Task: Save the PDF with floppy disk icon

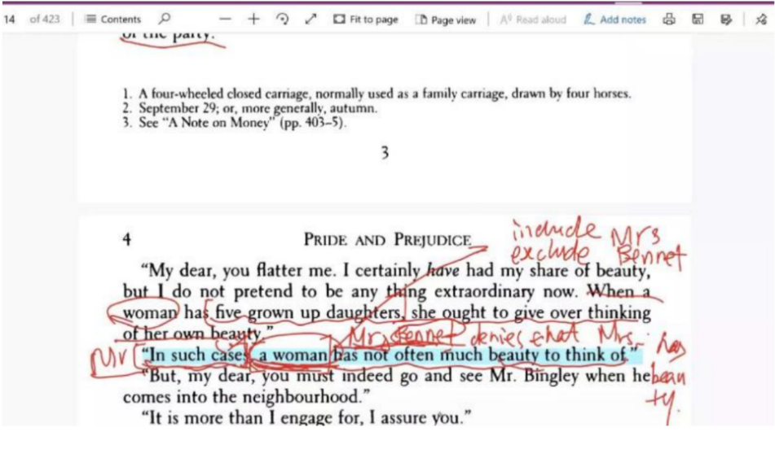Action: [698, 20]
